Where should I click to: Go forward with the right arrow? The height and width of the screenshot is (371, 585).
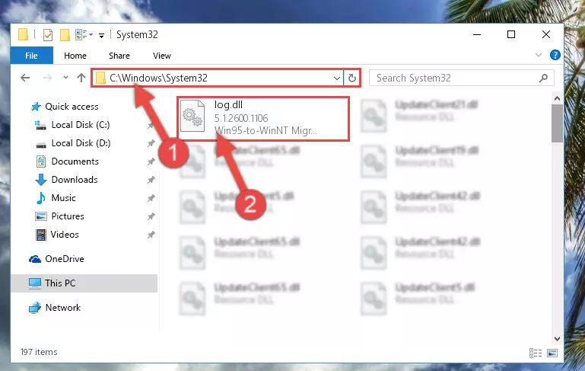tap(47, 78)
